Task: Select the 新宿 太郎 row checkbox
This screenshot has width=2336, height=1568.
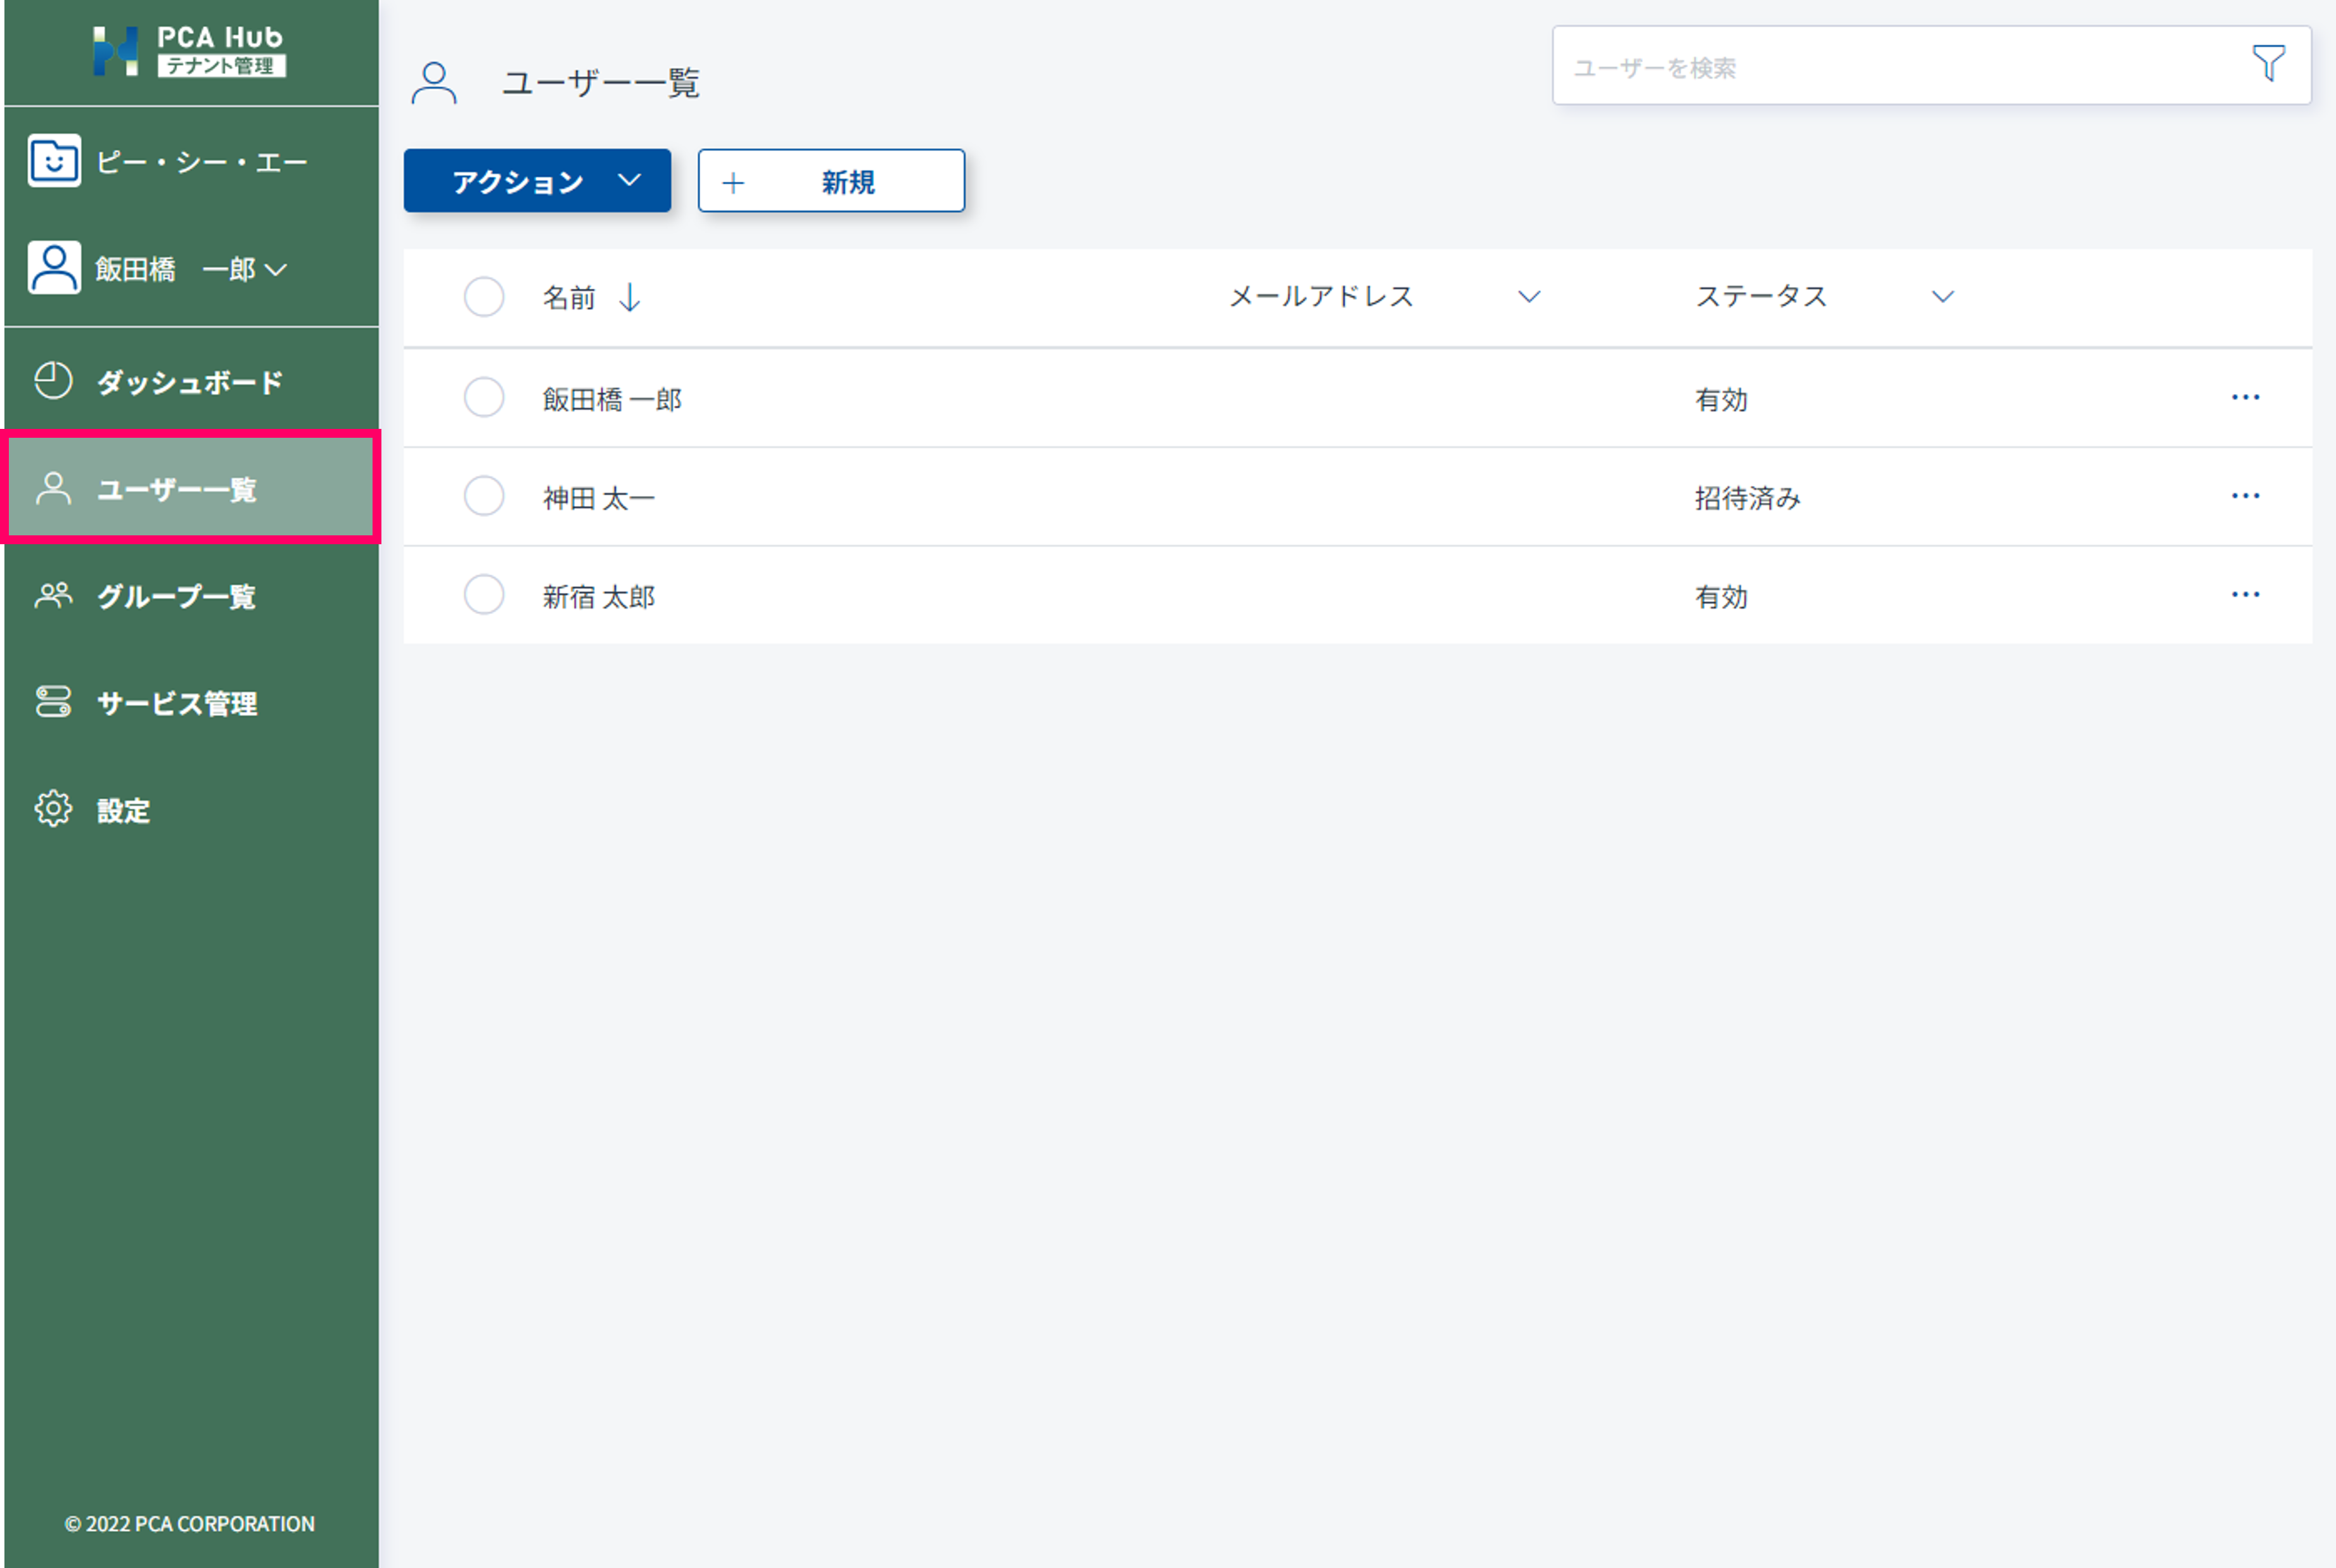Action: (484, 595)
